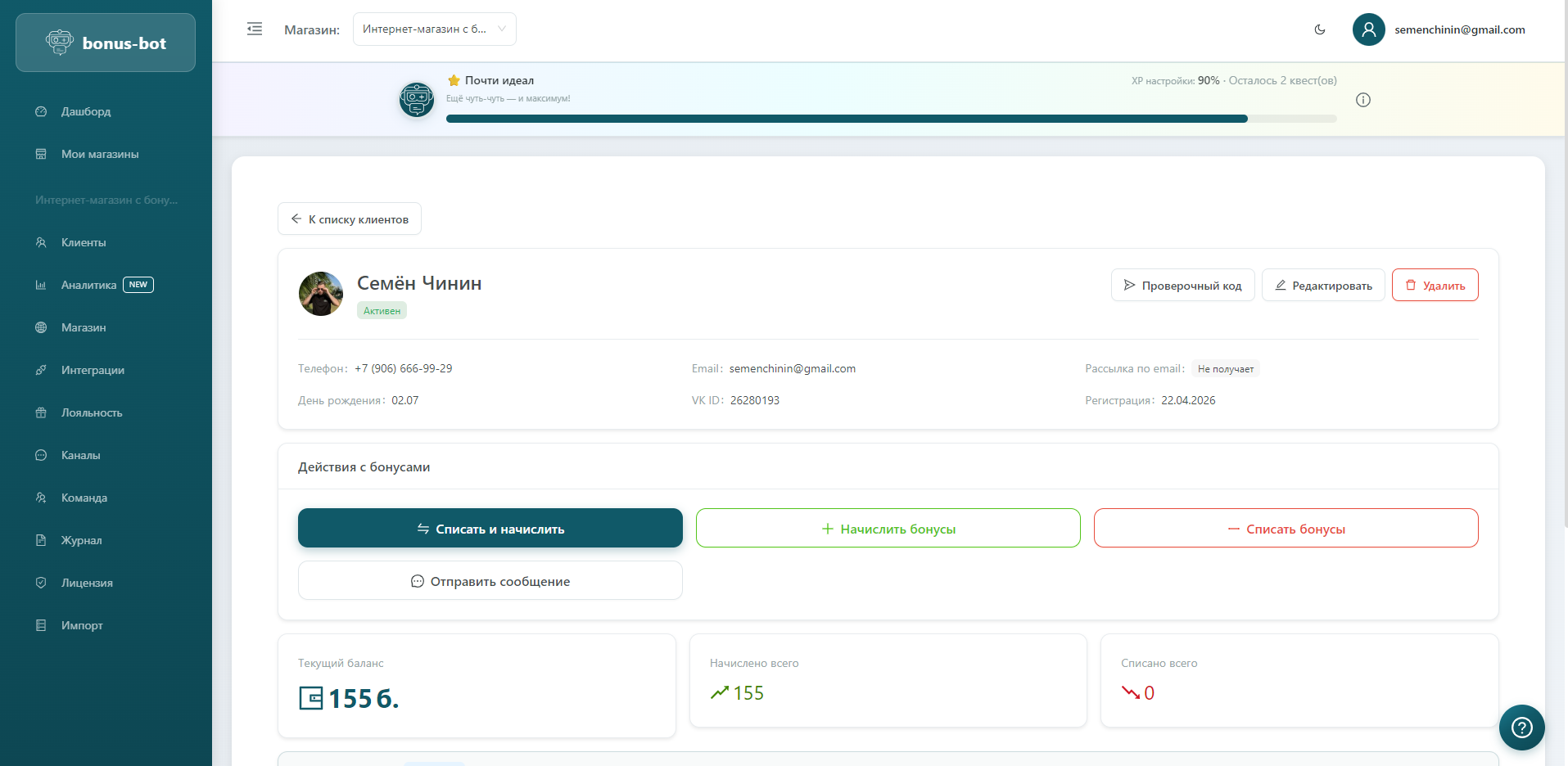Viewport: 1568px width, 766px height.
Task: Open the user account avatar icon
Action: [1368, 29]
